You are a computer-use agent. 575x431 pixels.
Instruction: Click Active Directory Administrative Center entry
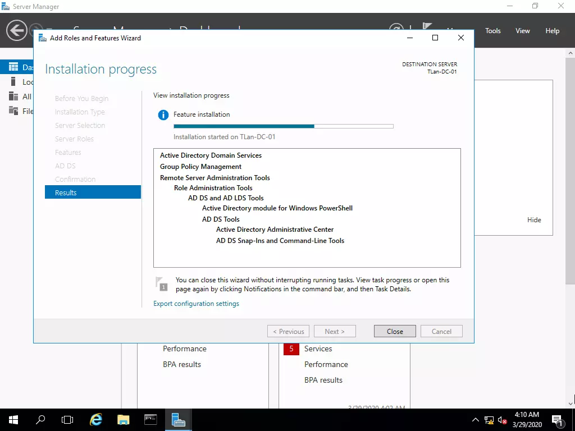pos(275,230)
